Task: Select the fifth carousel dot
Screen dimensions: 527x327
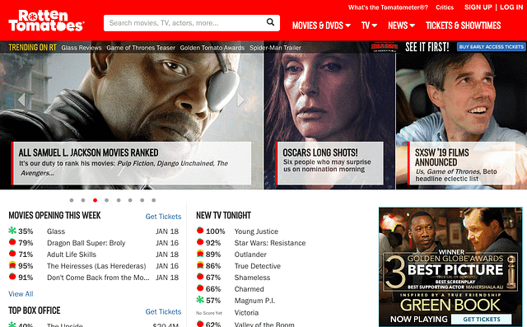Action: [x=119, y=200]
